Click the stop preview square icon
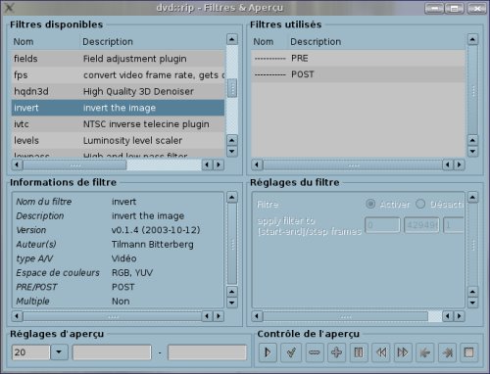 pyautogui.click(x=469, y=352)
